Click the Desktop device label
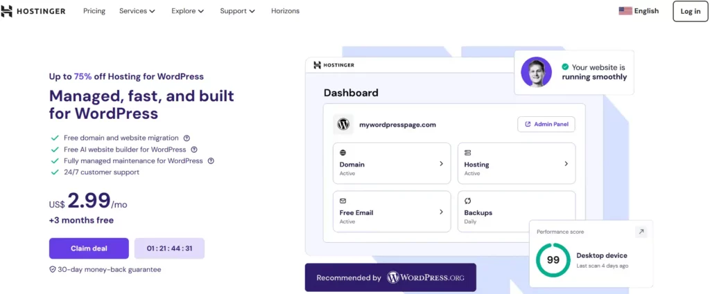710x294 pixels. (x=602, y=256)
